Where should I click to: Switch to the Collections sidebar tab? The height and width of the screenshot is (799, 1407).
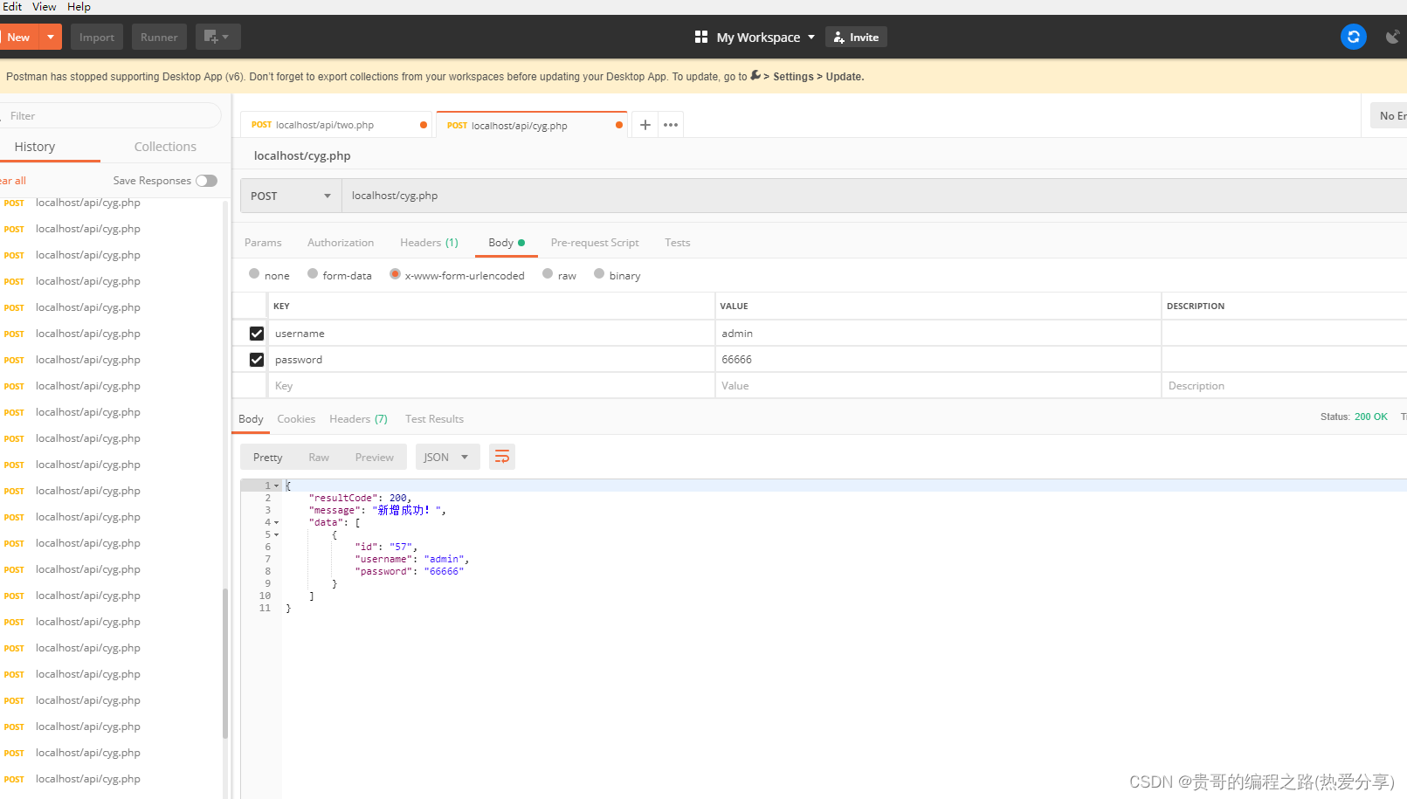click(x=165, y=147)
